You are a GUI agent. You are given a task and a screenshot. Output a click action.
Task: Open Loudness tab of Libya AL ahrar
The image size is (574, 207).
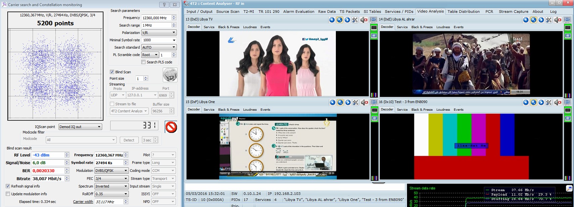pos(443,27)
